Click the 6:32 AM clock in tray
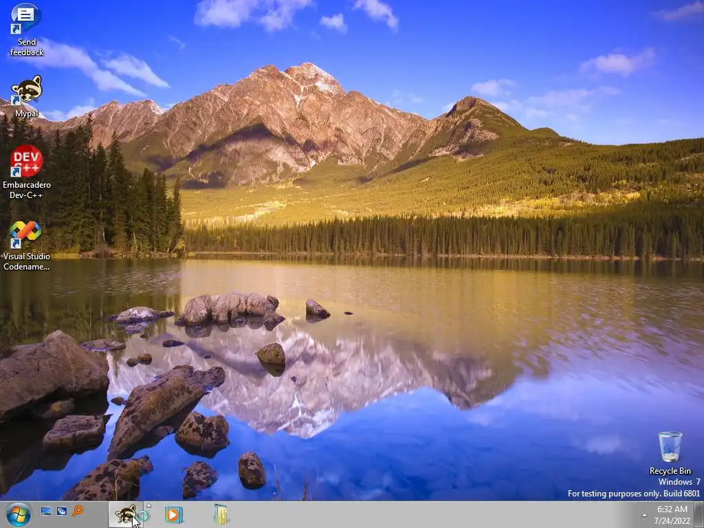Screen dimensions: 704x528 pyautogui.click(x=672, y=509)
